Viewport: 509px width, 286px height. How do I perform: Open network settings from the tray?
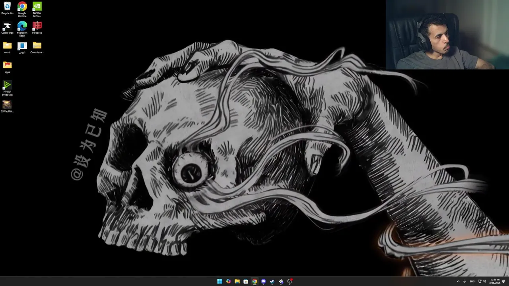pos(480,281)
